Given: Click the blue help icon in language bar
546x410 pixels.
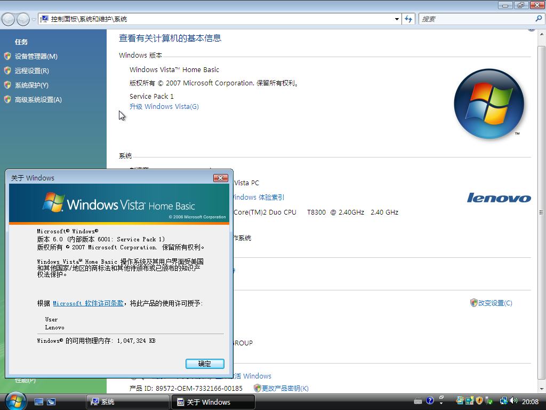Looking at the screenshot, I should point(430,400).
